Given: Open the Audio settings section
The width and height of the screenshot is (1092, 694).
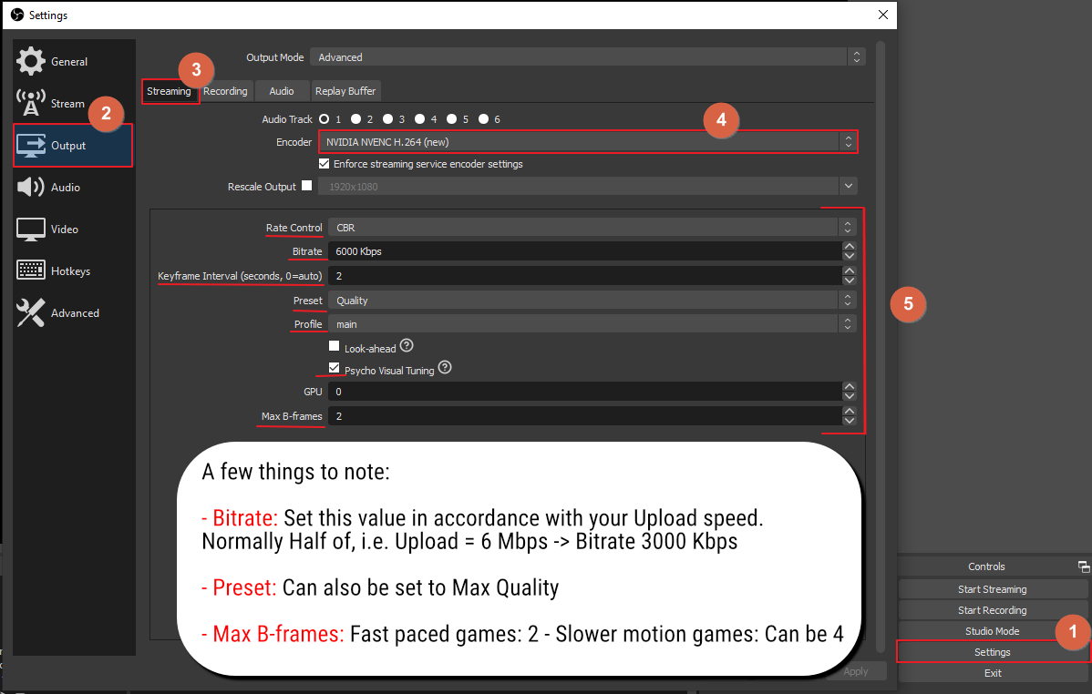Looking at the screenshot, I should coord(64,187).
